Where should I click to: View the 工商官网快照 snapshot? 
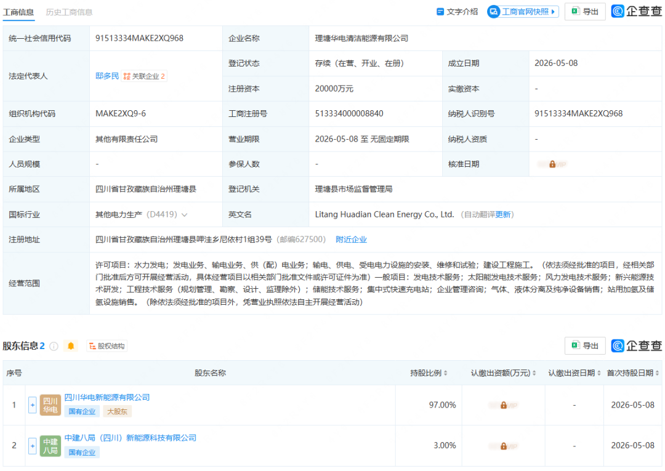[x=523, y=12]
